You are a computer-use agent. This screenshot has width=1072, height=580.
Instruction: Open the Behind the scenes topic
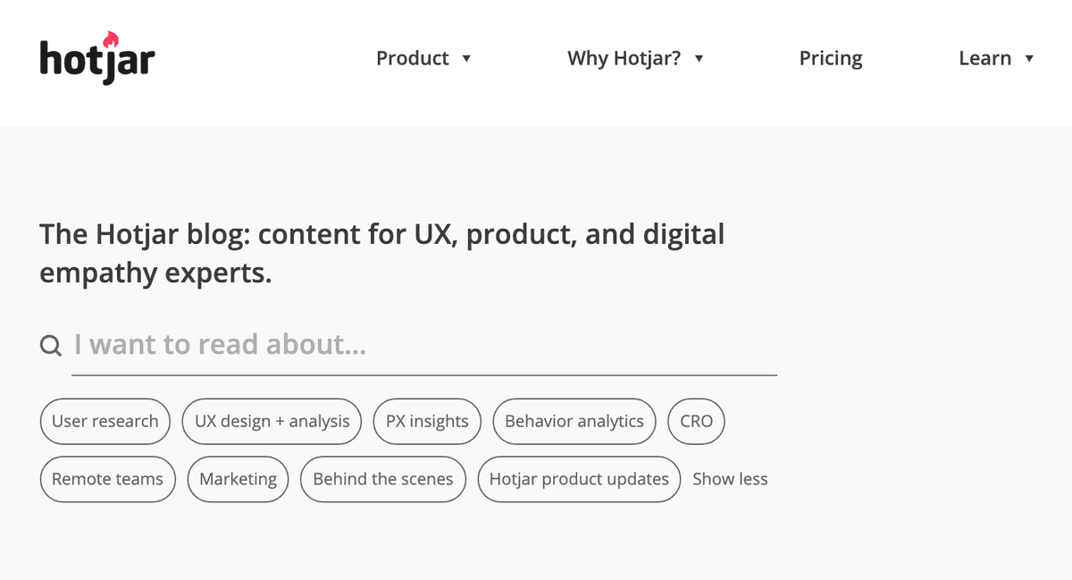pos(382,479)
